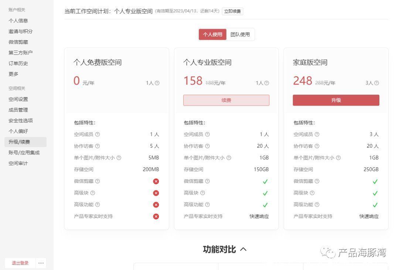The width and height of the screenshot is (399, 270).
Task: Click the 200MB storage value
Action: [151, 170]
